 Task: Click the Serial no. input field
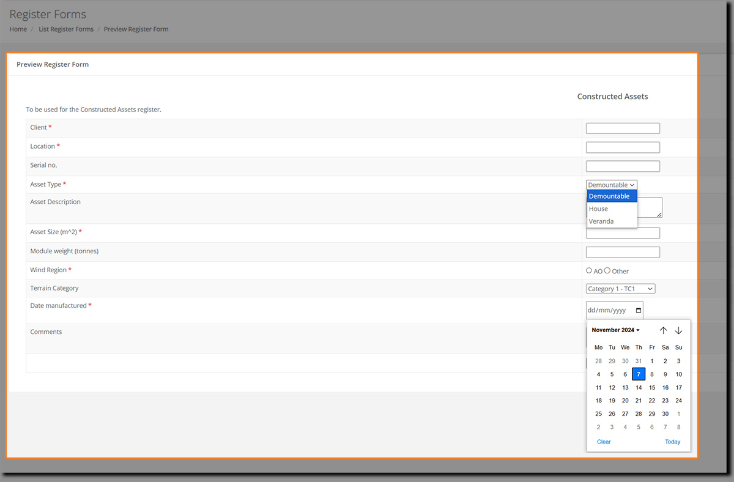623,166
